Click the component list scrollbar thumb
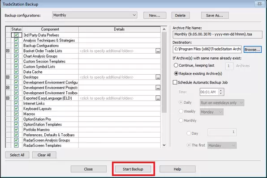Viewport: 267px width, 178px height. (164, 72)
